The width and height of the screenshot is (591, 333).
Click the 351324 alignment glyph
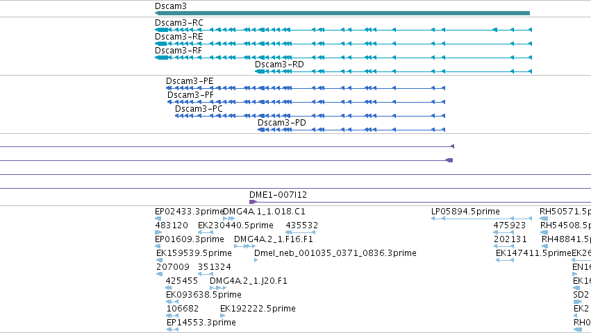click(x=206, y=274)
